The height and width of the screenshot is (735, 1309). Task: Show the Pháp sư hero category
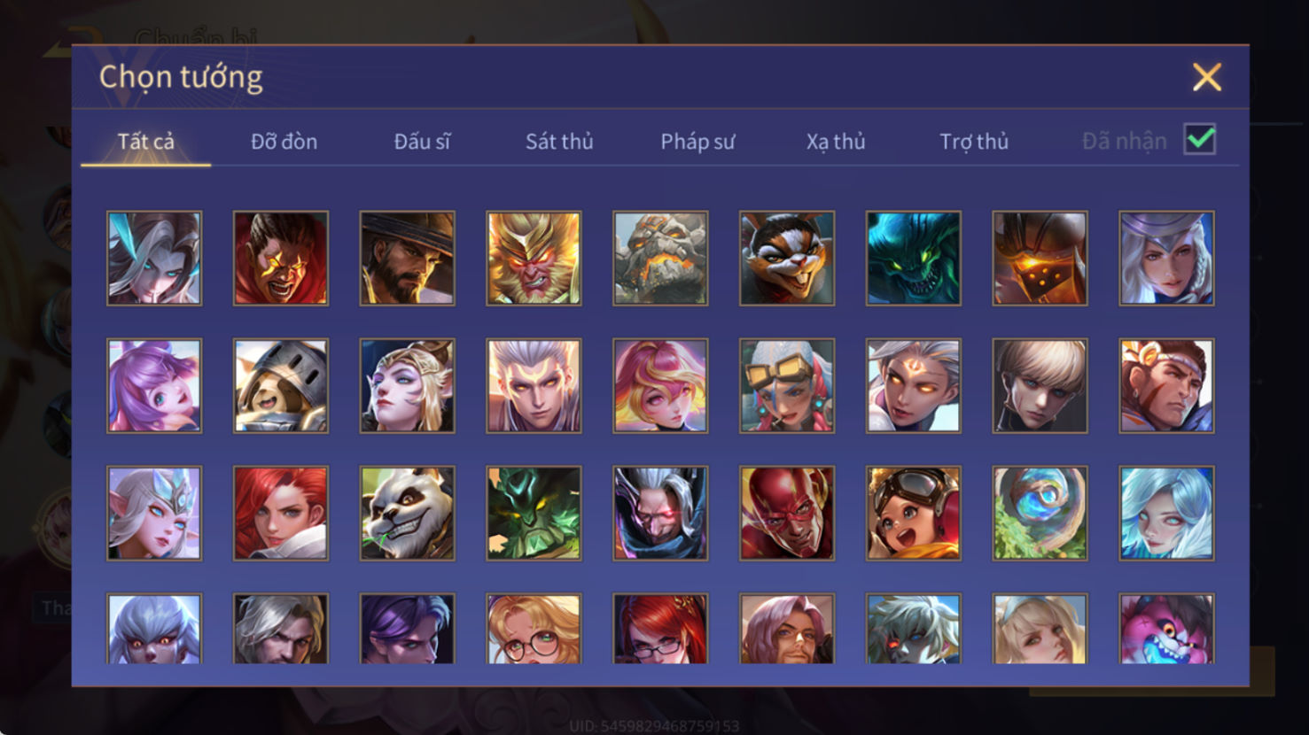pos(697,142)
